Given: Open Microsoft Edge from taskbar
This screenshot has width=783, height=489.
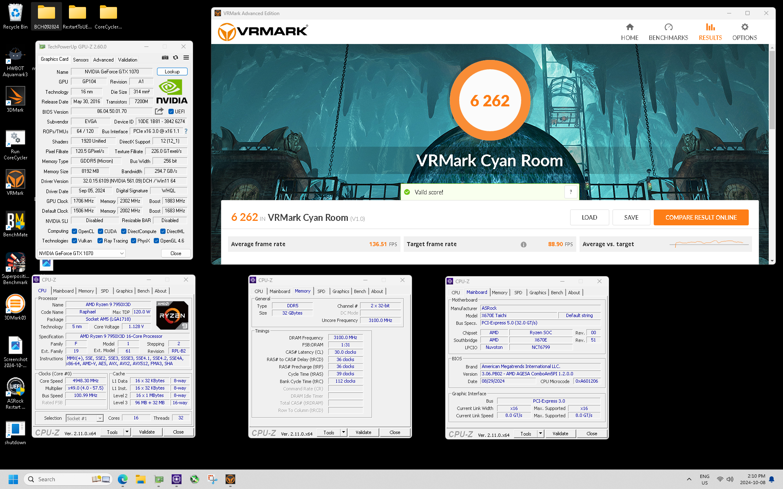Looking at the screenshot, I should tap(123, 479).
